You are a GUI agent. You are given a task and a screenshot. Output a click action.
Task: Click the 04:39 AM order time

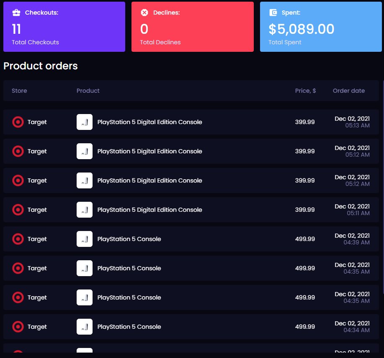[357, 242]
